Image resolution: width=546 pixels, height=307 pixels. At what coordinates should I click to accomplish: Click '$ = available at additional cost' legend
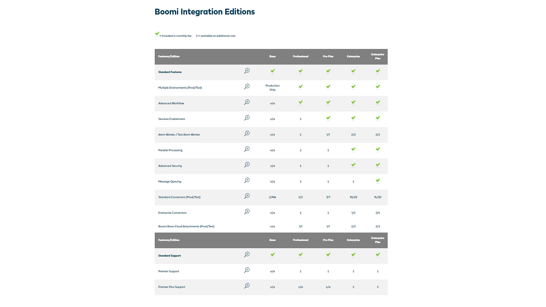[216, 36]
